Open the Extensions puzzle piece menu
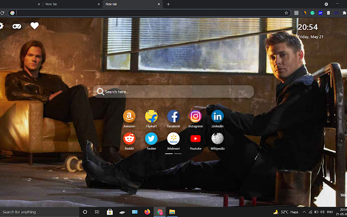The height and width of the screenshot is (217, 347). pos(344,13)
